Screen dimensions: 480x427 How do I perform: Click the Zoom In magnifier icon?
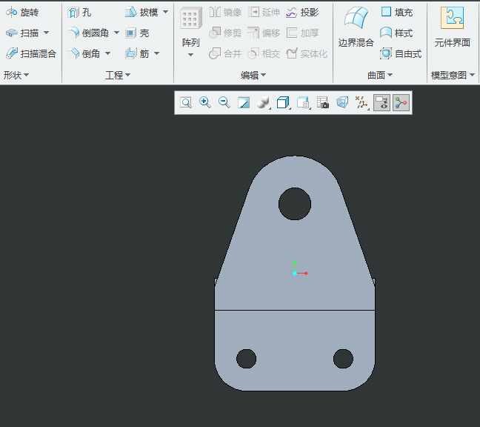(x=204, y=102)
